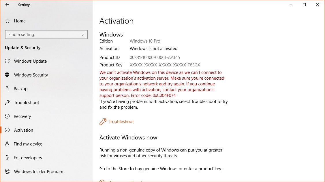
Task: Close the Settings window
Action: tap(318, 5)
